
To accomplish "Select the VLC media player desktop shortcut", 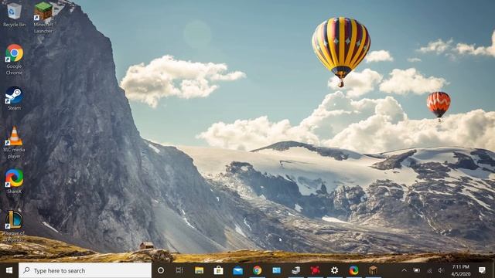I will pyautogui.click(x=14, y=142).
